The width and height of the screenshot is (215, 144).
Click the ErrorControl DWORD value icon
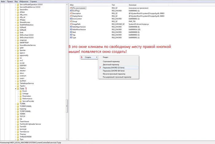tap(71, 19)
